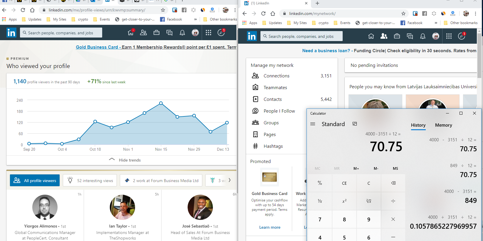Click calculator CE button

coord(344,183)
